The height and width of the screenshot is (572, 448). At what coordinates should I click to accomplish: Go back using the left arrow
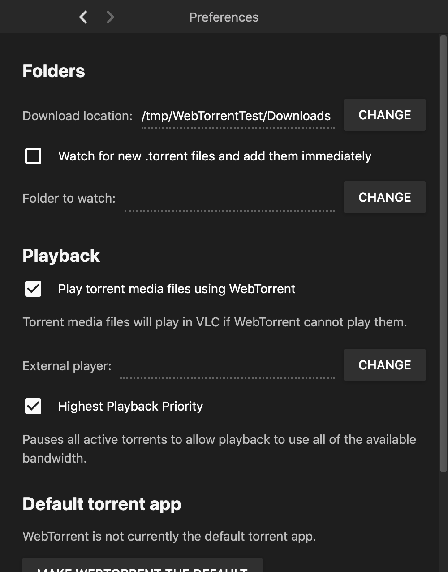(x=83, y=17)
